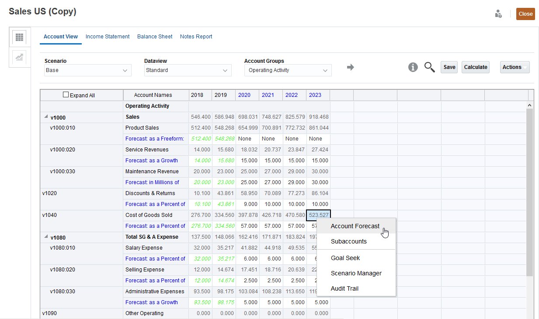
Task: Open the Balance Sheet tab
Action: (154, 37)
